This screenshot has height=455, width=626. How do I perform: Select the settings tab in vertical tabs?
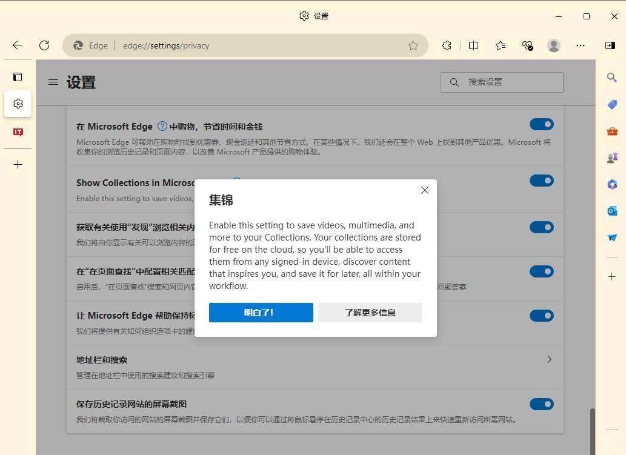point(18,104)
